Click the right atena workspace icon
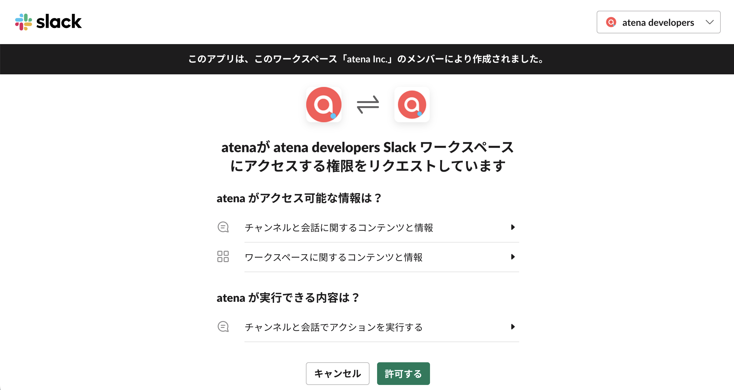Image resolution: width=734 pixels, height=390 pixels. pos(412,105)
